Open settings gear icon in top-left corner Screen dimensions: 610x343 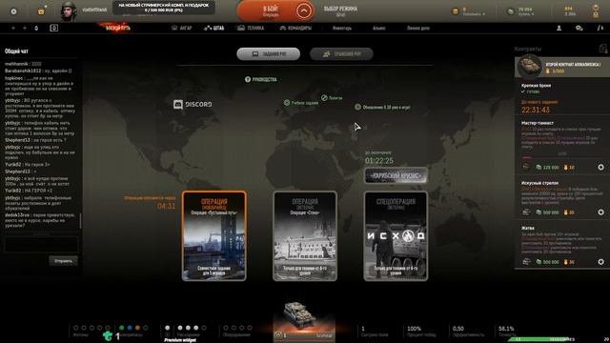click(13, 11)
